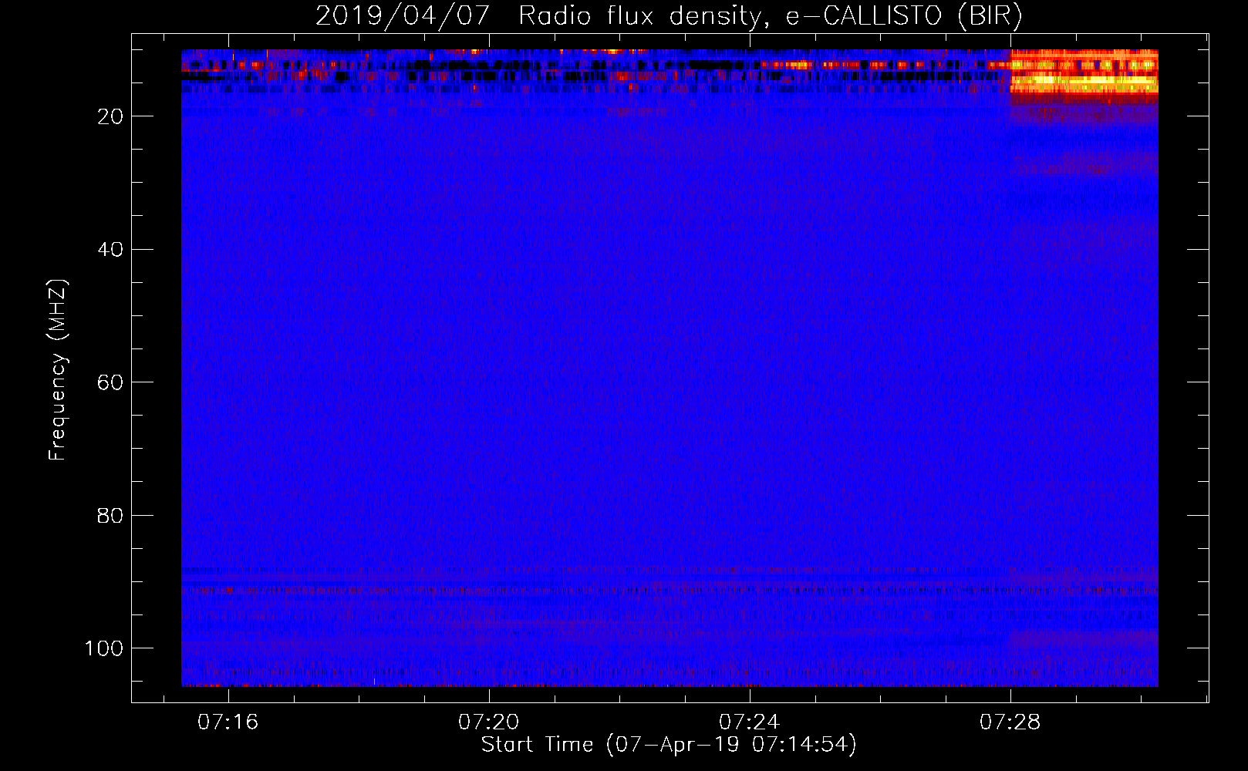Click the 07:28 time tick label
Screen dimensions: 1248x771
[x=1010, y=722]
